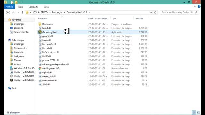The height and width of the screenshot is (115, 205).
Task: Expand the ribbon with the chevron
Action: click(x=195, y=7)
